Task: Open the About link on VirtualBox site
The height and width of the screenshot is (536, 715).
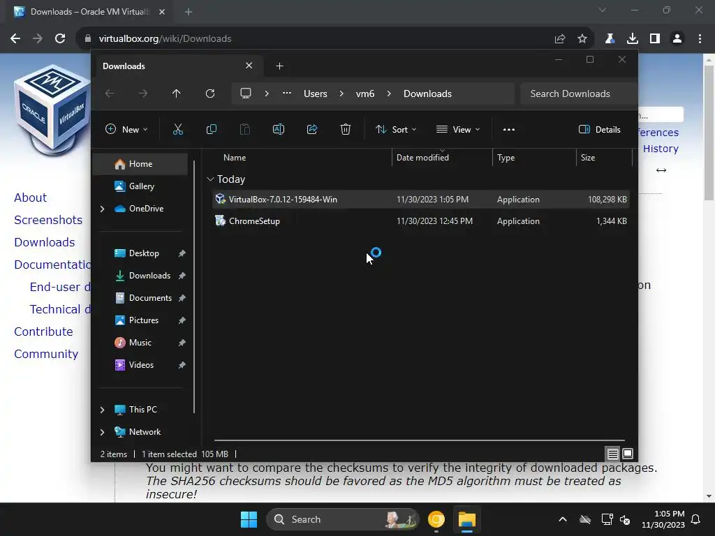Action: [31, 198]
